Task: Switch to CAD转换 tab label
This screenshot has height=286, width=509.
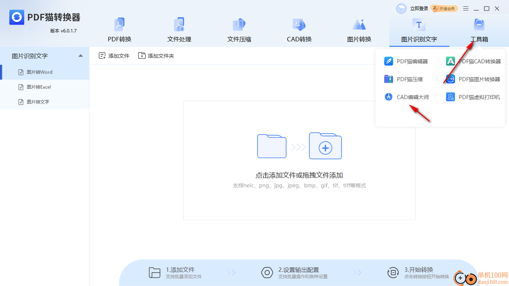Action: [x=299, y=39]
